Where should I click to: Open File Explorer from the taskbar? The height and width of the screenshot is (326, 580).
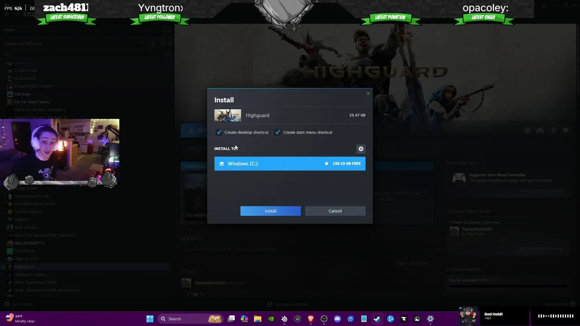coord(258,319)
